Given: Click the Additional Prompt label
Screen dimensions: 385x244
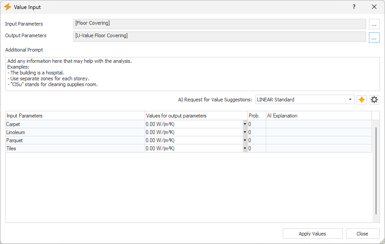Looking at the screenshot, I should click(24, 50).
